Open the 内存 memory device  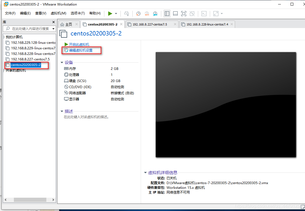(70, 68)
